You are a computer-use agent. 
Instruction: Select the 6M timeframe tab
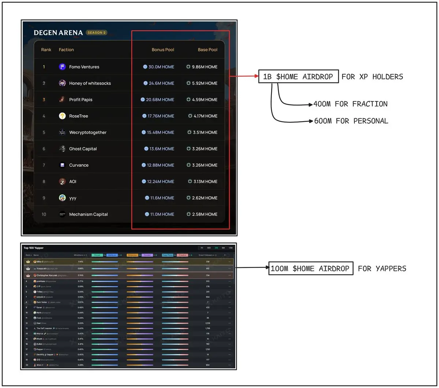(x=223, y=248)
